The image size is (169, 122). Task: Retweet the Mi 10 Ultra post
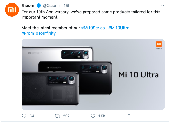(58, 116)
